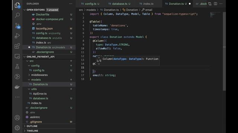The height and width of the screenshot is (133, 238).
Task: Switch to the database.ts tab
Action: coord(119,4)
